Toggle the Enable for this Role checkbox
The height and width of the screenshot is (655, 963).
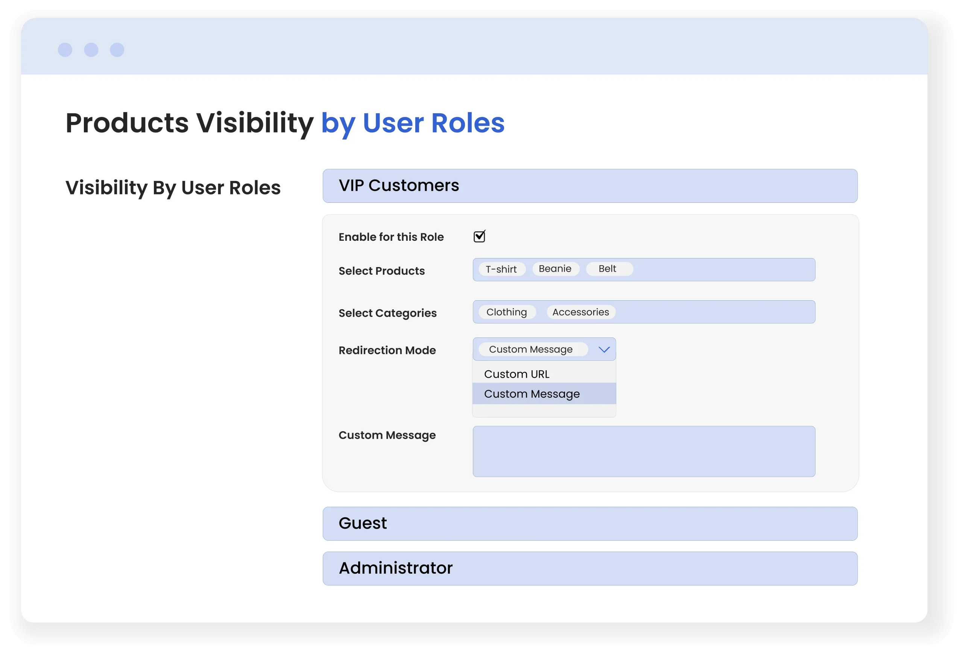pyautogui.click(x=479, y=237)
